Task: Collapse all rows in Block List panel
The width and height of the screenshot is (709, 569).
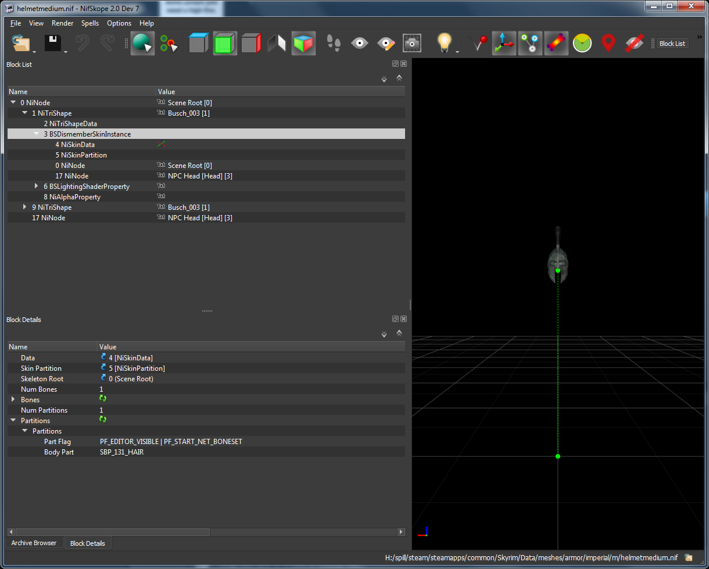Action: point(399,77)
